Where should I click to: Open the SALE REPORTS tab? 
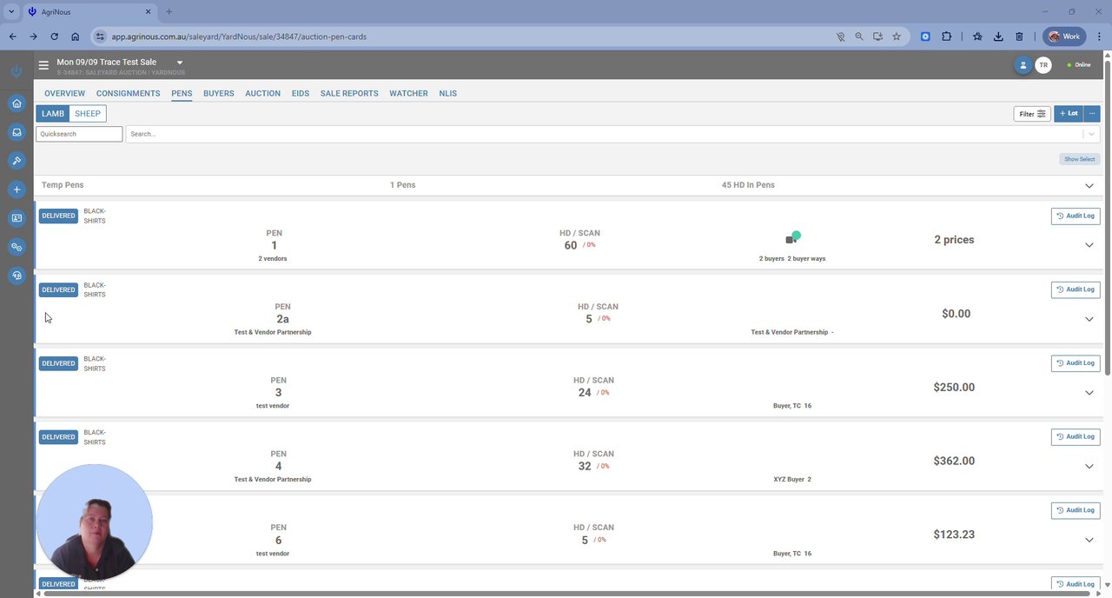tap(349, 93)
